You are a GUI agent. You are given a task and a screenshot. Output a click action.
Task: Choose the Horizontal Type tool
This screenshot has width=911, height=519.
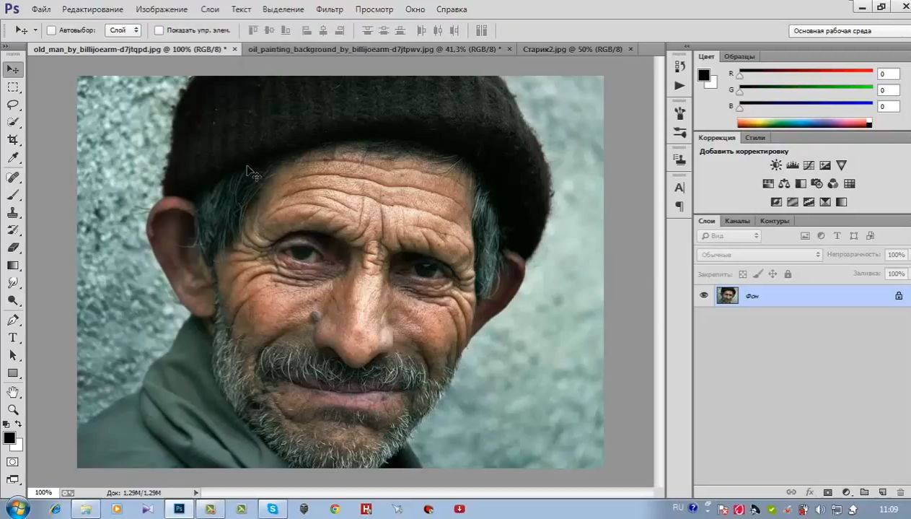coord(13,338)
